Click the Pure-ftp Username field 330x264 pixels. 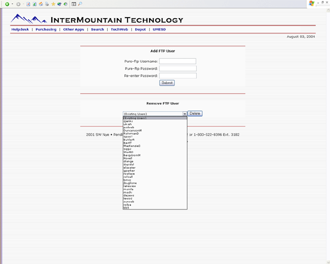[178, 61]
